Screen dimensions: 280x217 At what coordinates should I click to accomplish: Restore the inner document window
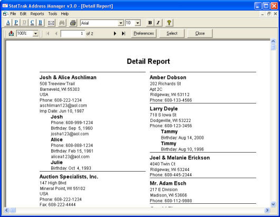click(269, 14)
